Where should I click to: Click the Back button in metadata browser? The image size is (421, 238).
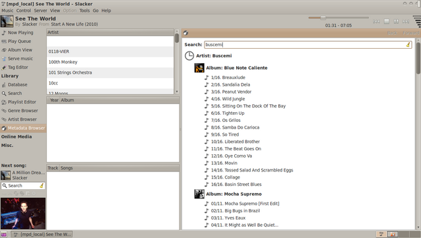coord(392,33)
